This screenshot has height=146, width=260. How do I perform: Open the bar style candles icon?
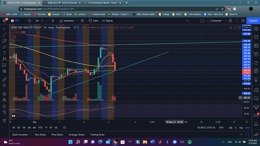coord(53,21)
